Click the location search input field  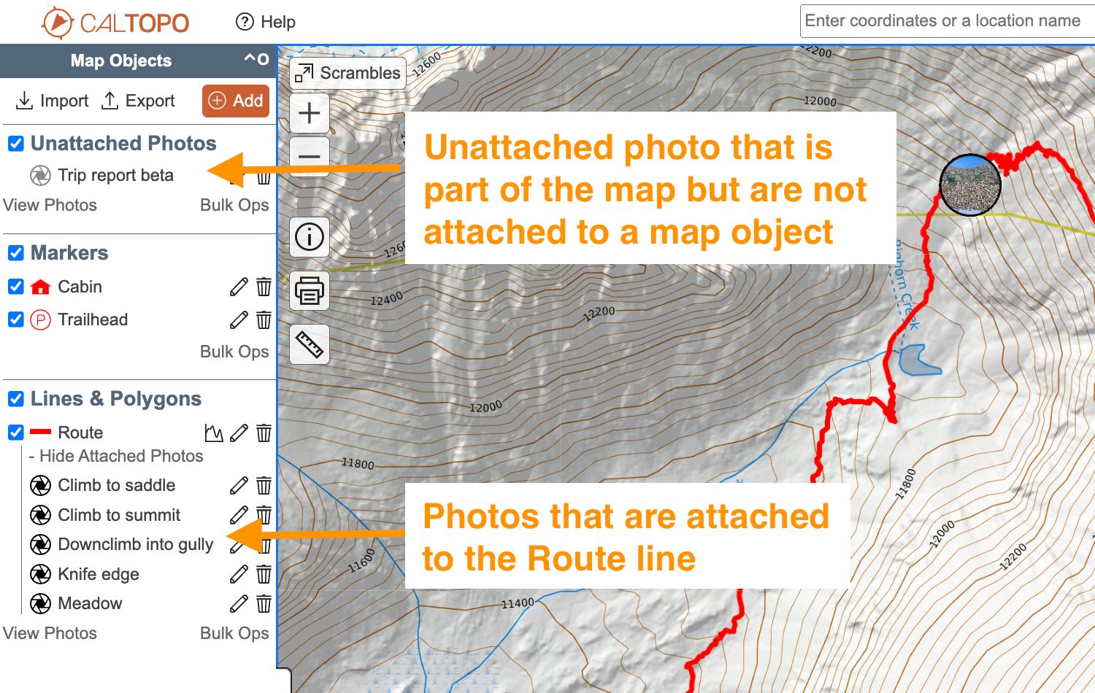[x=945, y=20]
